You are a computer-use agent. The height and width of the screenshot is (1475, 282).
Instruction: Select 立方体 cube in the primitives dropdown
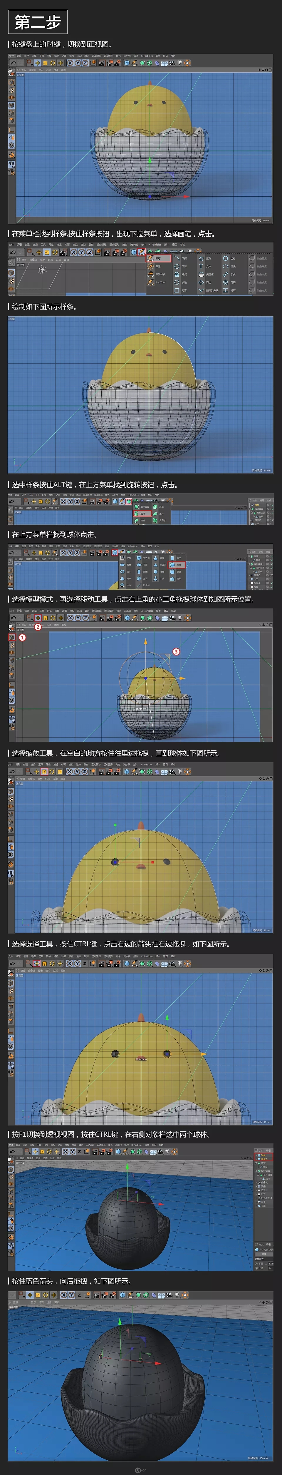pyautogui.click(x=143, y=558)
